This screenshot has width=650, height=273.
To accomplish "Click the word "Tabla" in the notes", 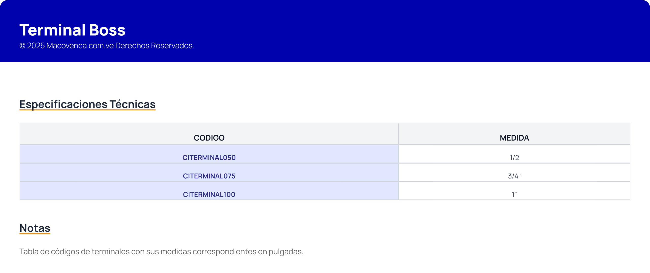I will [x=29, y=251].
